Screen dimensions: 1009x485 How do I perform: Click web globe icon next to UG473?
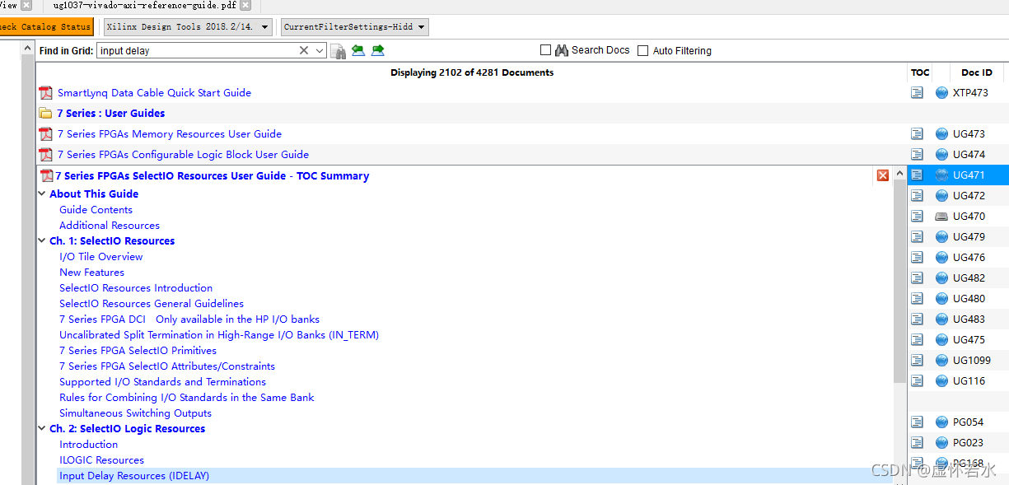point(942,134)
